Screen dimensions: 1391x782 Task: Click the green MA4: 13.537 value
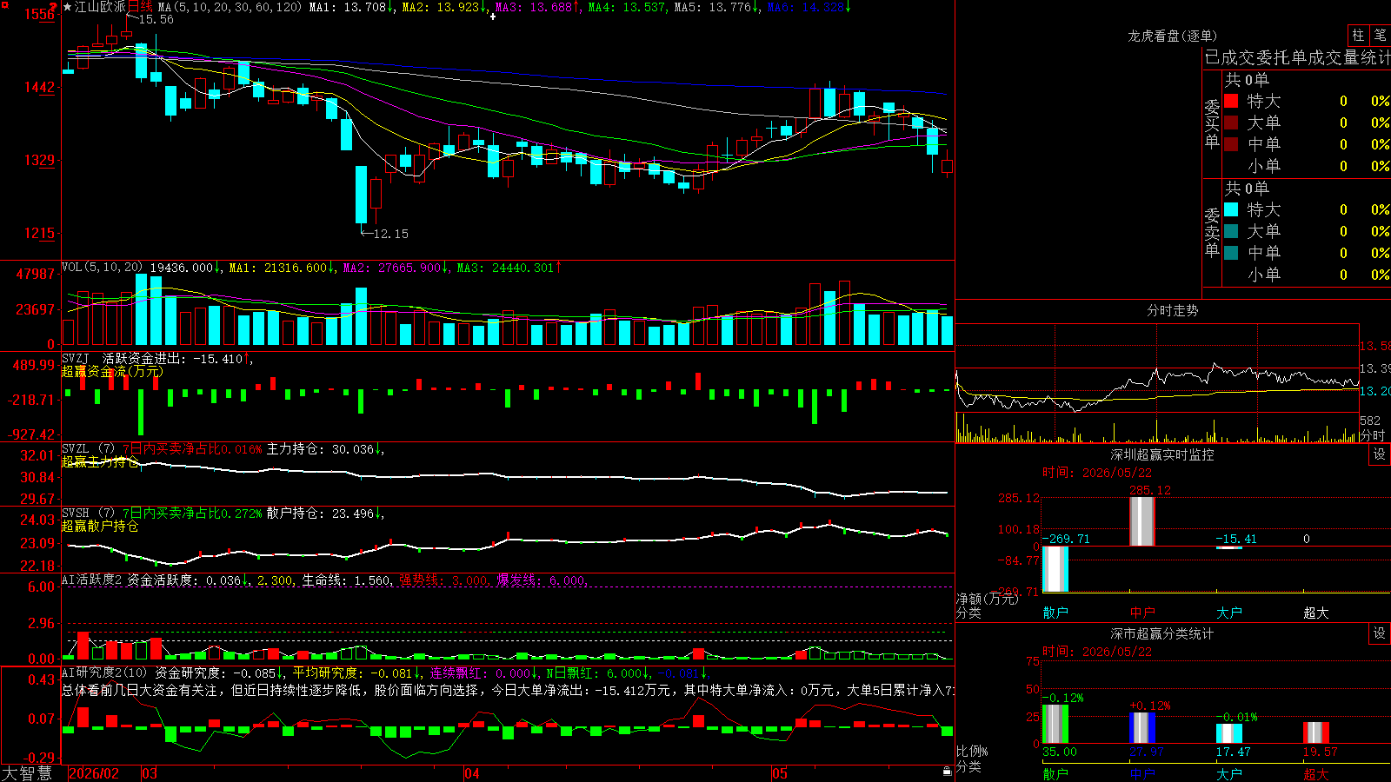(x=627, y=7)
